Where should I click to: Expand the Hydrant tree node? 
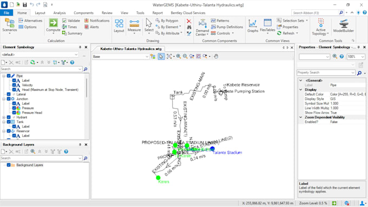click(4, 117)
